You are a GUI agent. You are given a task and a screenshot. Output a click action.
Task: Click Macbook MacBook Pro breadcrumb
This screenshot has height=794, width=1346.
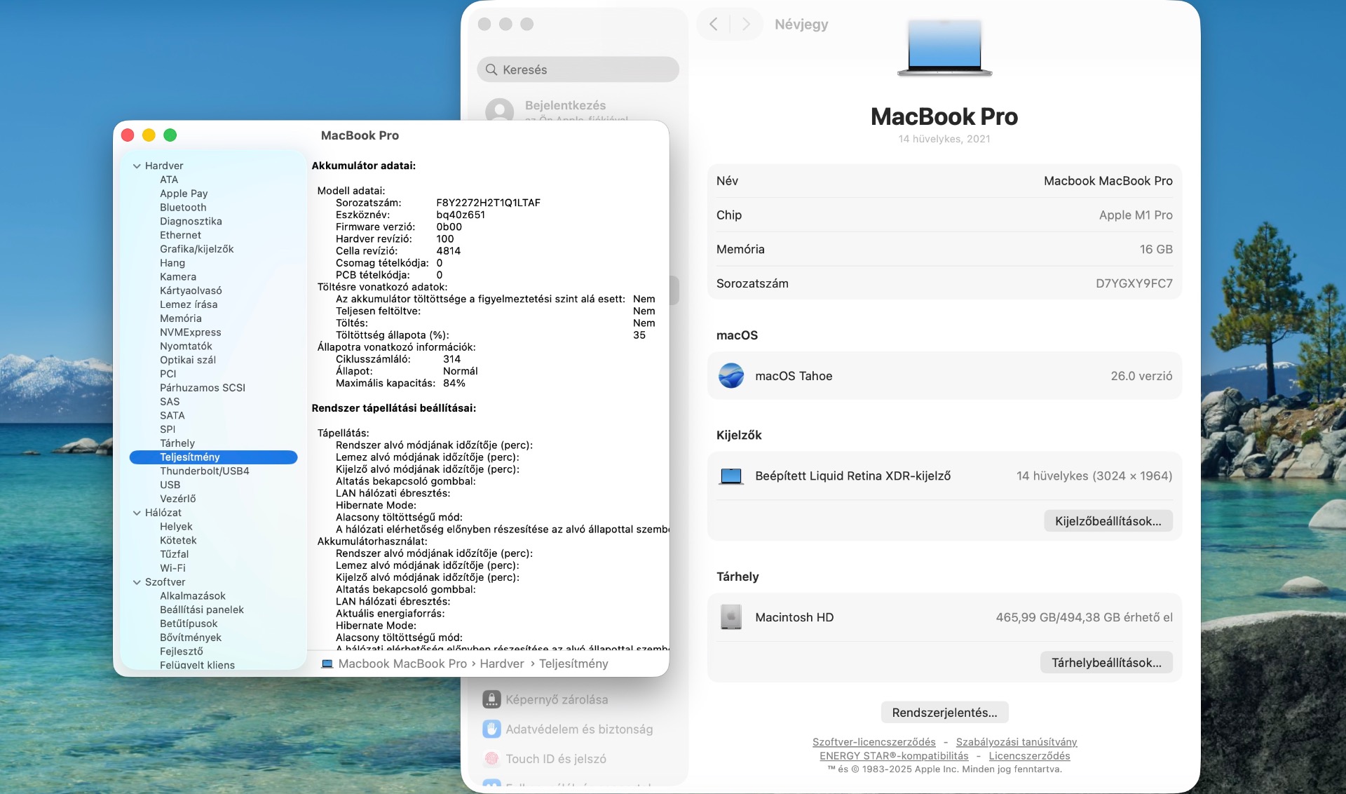(402, 664)
